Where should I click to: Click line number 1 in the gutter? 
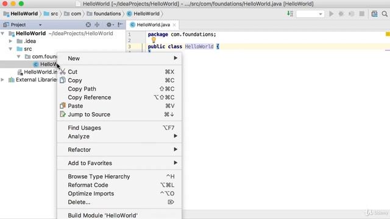pyautogui.click(x=129, y=34)
